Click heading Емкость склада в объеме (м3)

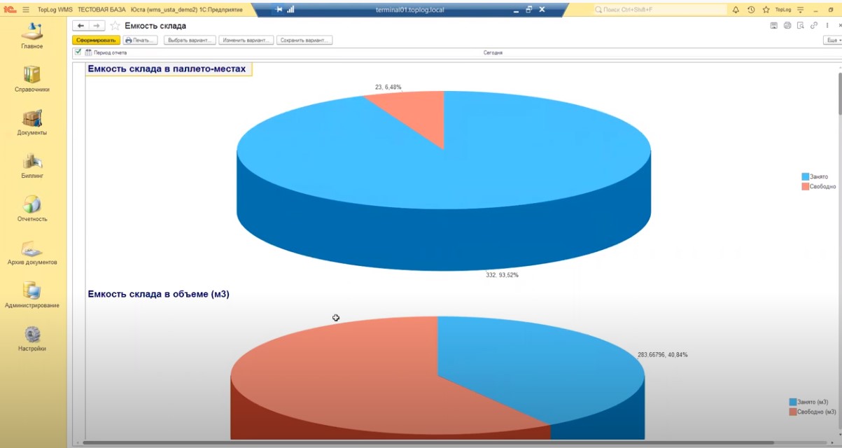(158, 294)
